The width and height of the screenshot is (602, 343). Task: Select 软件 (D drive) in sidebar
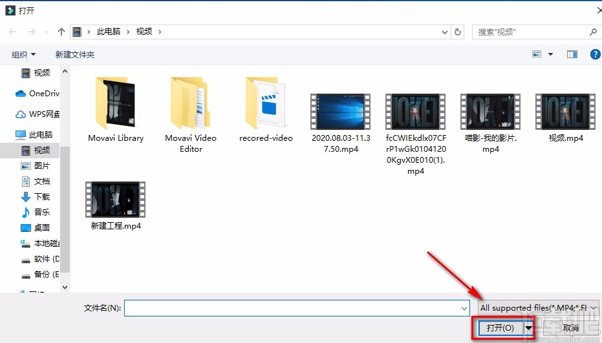coord(40,259)
